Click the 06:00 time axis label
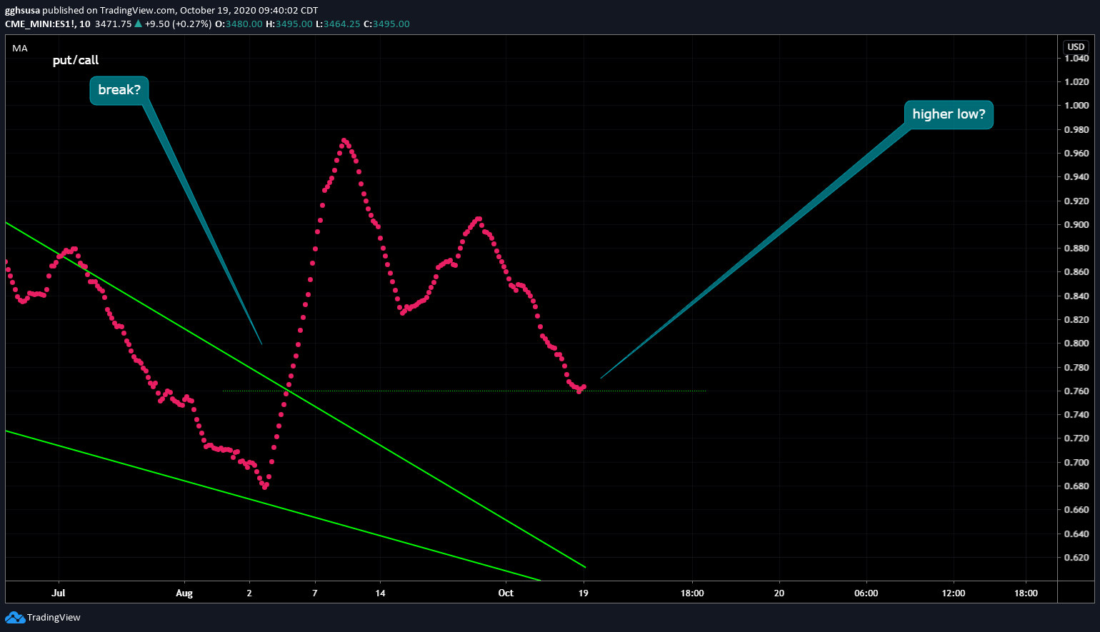Image resolution: width=1100 pixels, height=632 pixels. [x=866, y=593]
